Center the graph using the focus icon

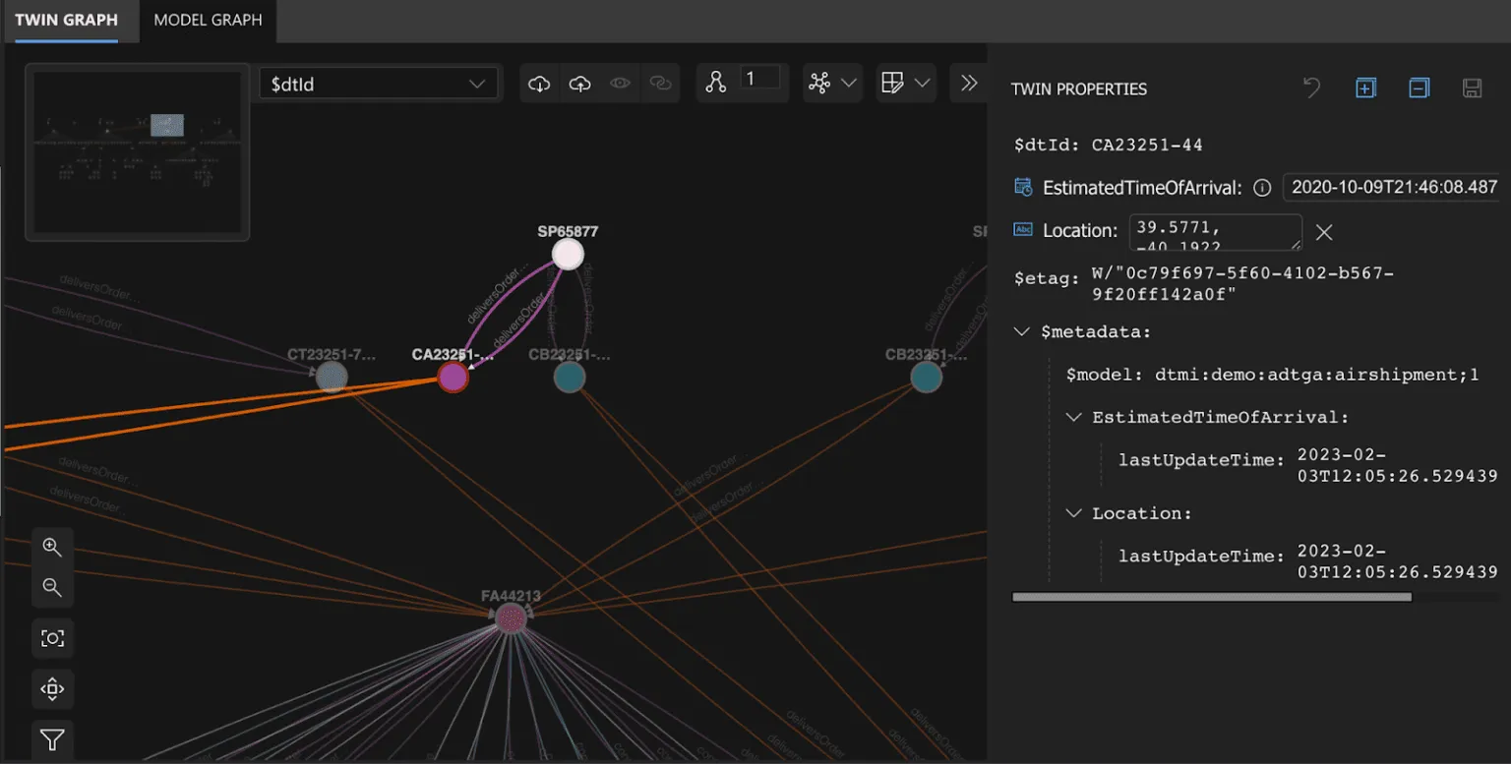coord(52,637)
